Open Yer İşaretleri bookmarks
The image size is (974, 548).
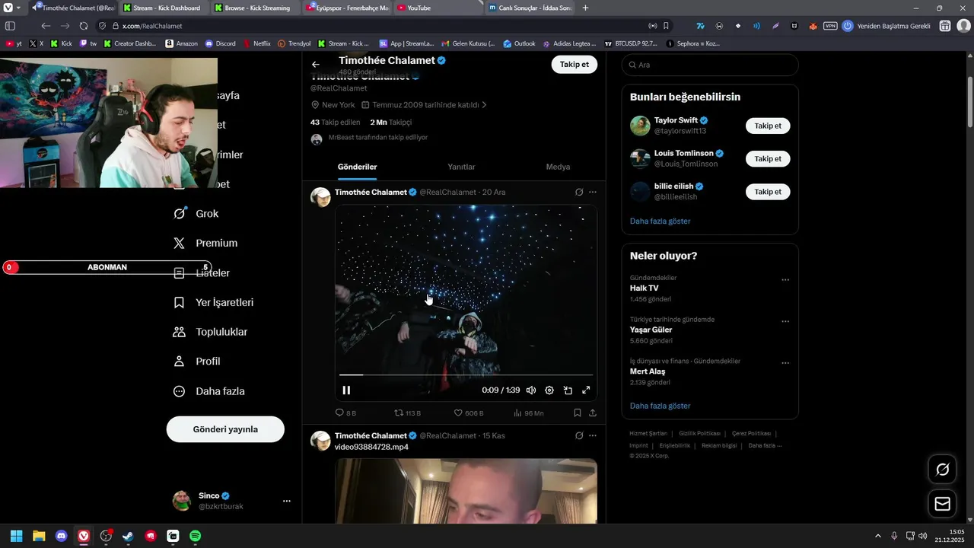pyautogui.click(x=214, y=302)
